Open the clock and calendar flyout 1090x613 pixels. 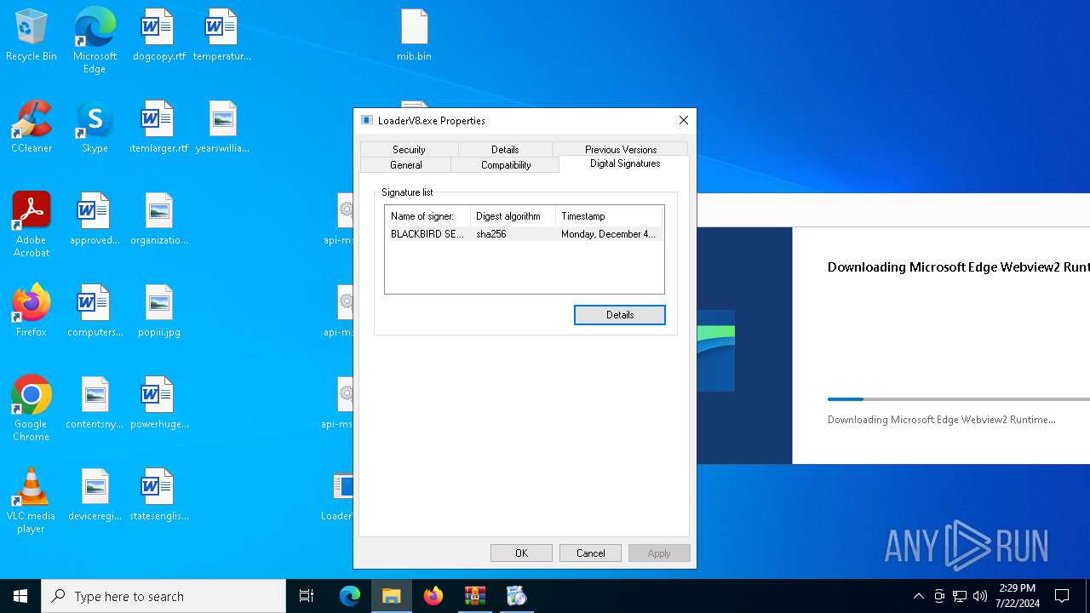[1018, 596]
